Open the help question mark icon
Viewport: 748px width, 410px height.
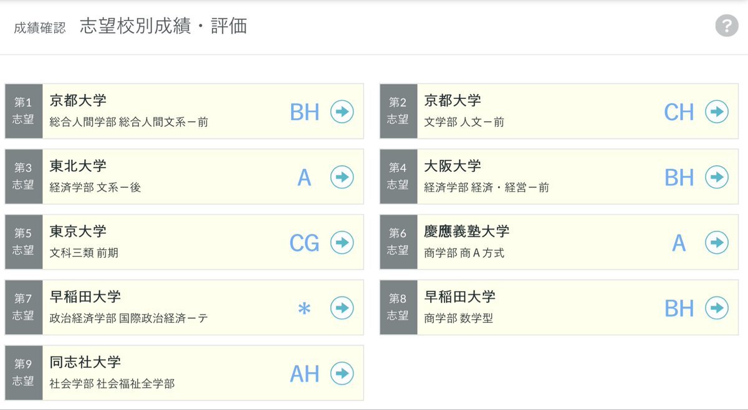[x=726, y=26]
